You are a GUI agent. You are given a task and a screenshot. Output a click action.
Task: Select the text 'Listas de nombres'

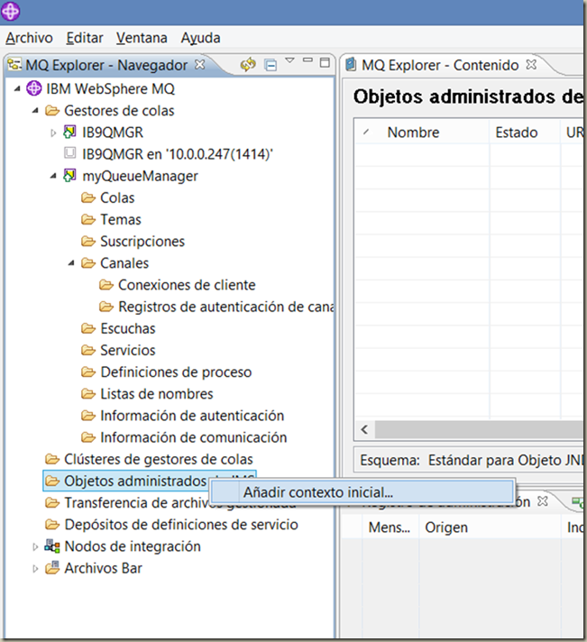pyautogui.click(x=157, y=393)
